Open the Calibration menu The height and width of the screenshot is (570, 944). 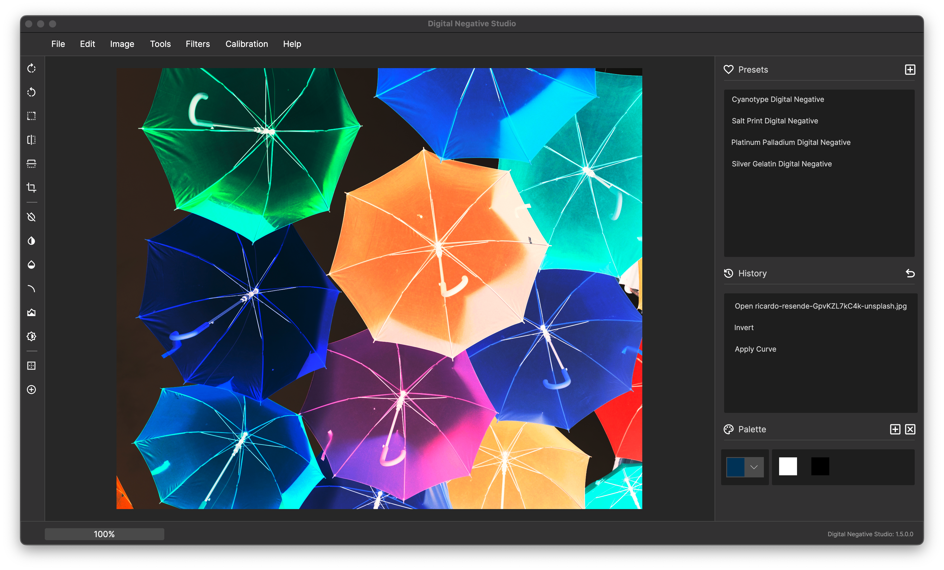246,44
